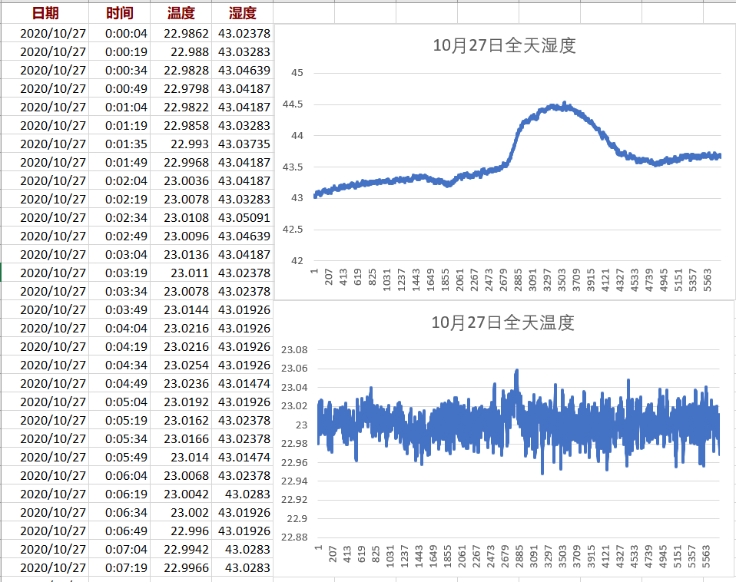Select the date cell beside time 0:02:49
Viewport: 736px width, 582px height.
pos(45,236)
